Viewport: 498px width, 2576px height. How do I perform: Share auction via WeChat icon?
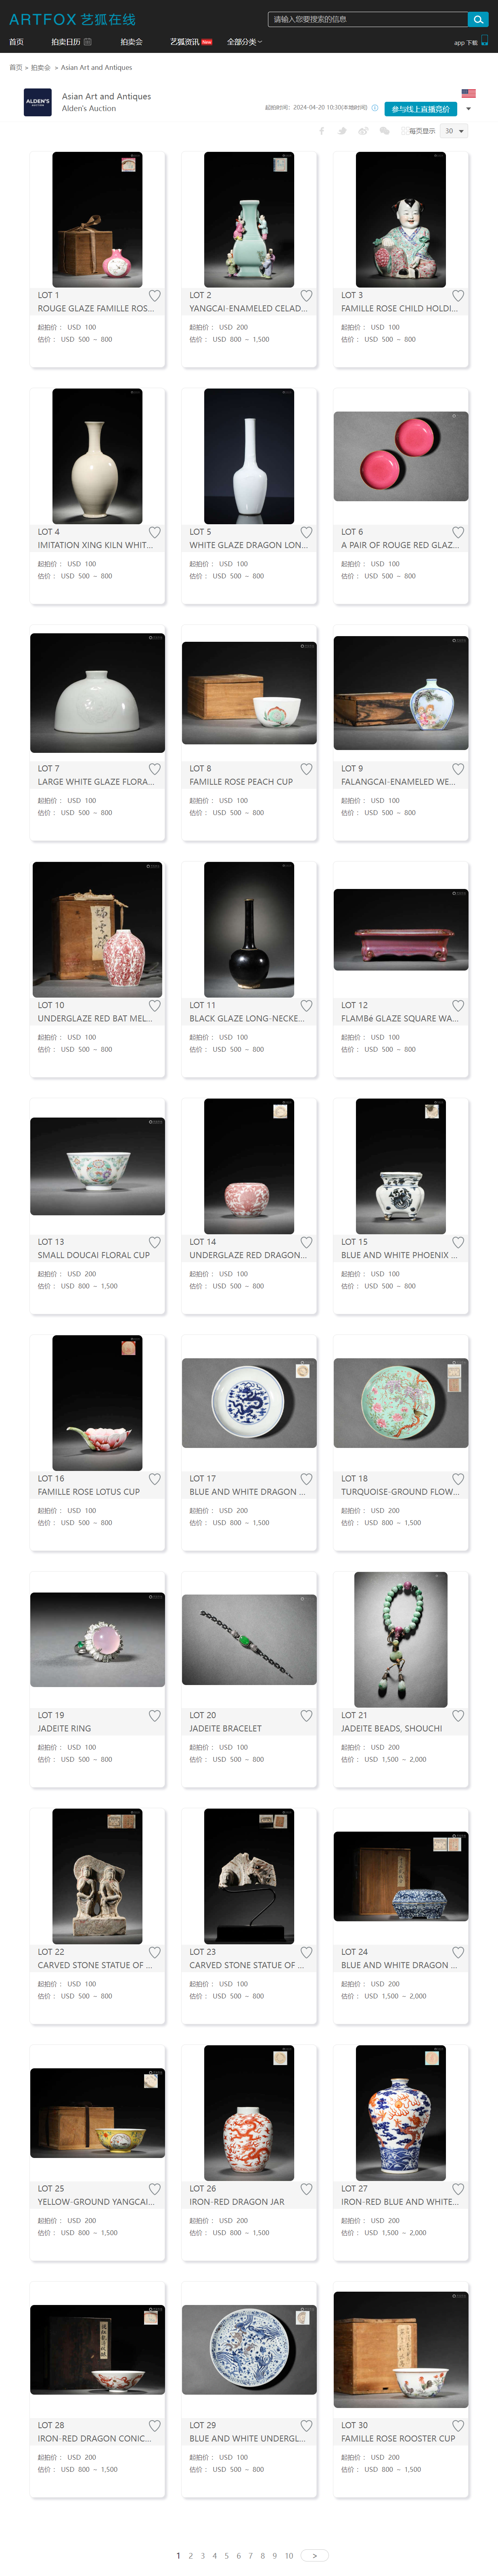[x=384, y=131]
